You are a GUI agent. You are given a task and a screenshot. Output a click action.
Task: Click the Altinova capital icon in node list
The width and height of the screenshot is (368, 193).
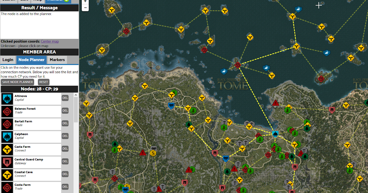pos(7,99)
